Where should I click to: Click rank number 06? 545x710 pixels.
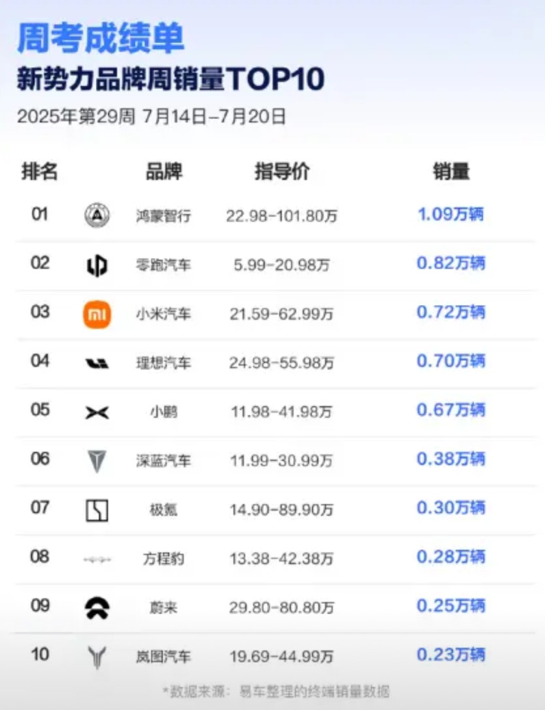(40, 458)
